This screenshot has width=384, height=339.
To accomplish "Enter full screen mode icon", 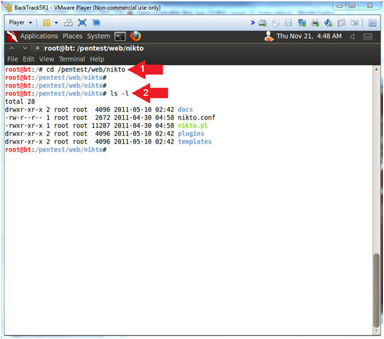I will pos(82,23).
